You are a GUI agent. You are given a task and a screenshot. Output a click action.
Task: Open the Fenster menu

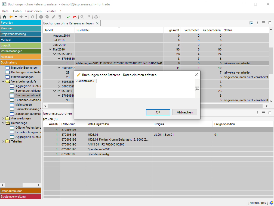point(51,11)
